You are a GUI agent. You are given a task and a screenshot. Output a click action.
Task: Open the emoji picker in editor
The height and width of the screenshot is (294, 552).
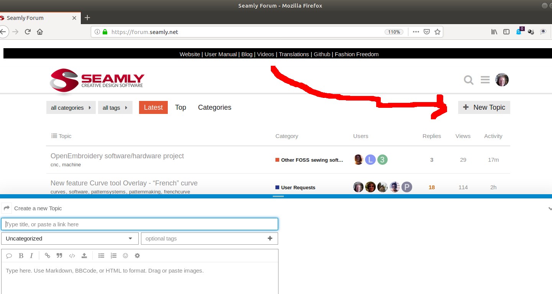click(125, 256)
